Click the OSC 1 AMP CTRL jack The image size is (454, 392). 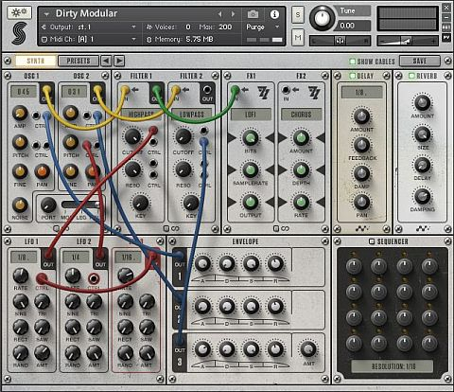point(36,116)
